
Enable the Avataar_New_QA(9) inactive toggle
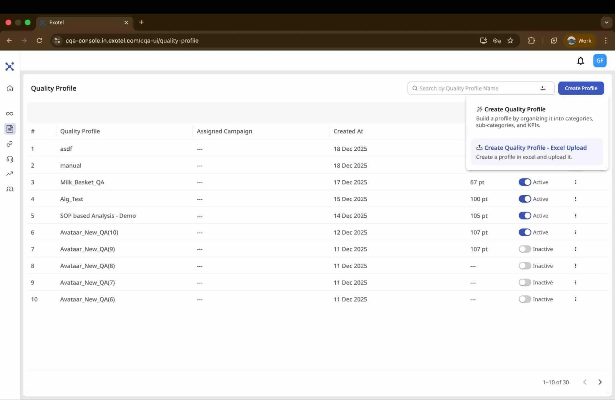(525, 249)
